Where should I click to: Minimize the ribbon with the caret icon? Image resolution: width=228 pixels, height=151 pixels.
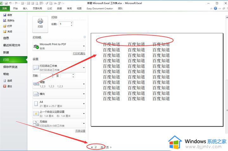tap(211, 9)
